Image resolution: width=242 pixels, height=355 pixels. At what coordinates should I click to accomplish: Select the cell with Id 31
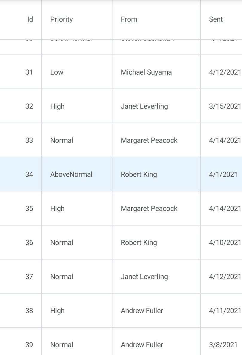click(x=29, y=72)
